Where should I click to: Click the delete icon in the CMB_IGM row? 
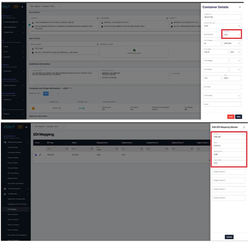pyautogui.click(x=36, y=155)
